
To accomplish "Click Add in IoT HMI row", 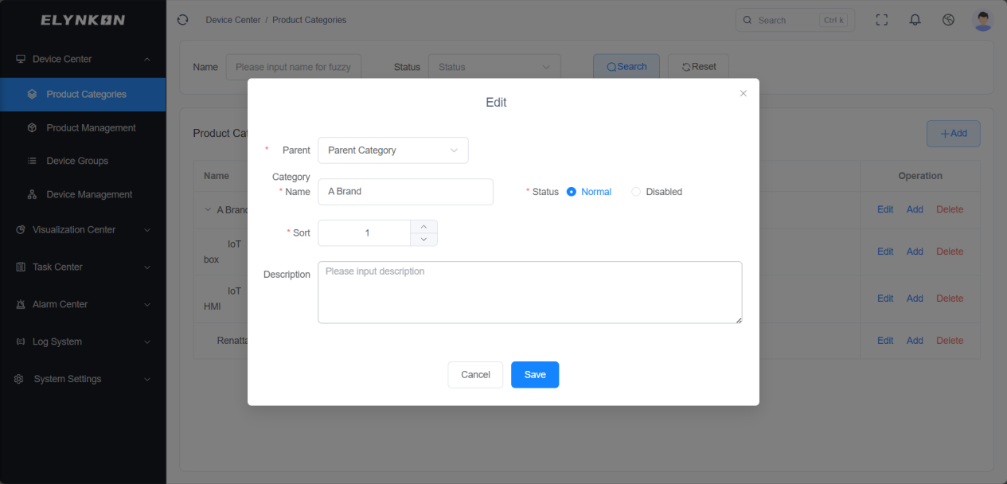I will [x=915, y=299].
